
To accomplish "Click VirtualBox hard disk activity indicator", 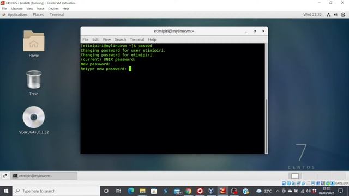I will (284, 183).
